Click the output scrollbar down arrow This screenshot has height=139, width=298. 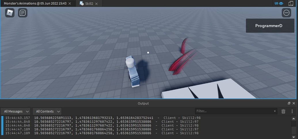(293, 137)
